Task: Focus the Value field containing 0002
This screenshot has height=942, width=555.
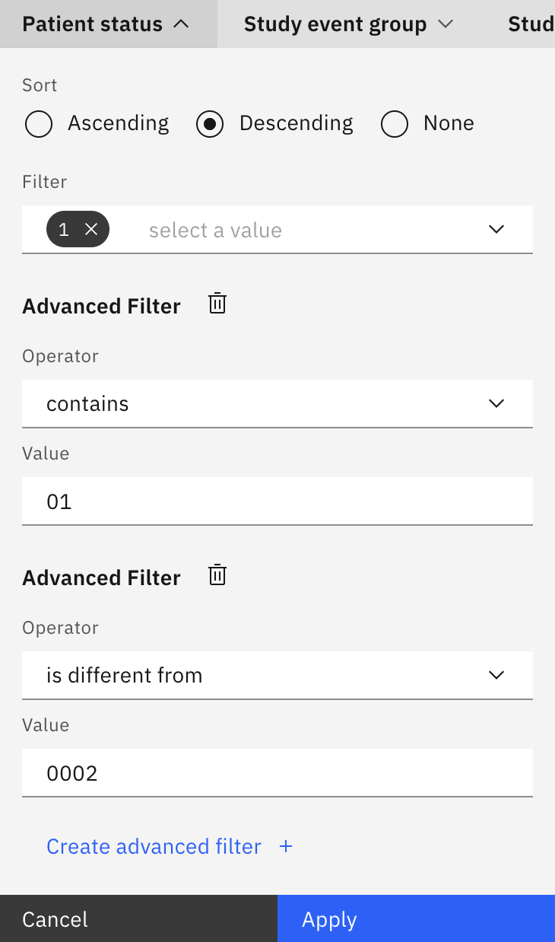Action: coord(277,772)
